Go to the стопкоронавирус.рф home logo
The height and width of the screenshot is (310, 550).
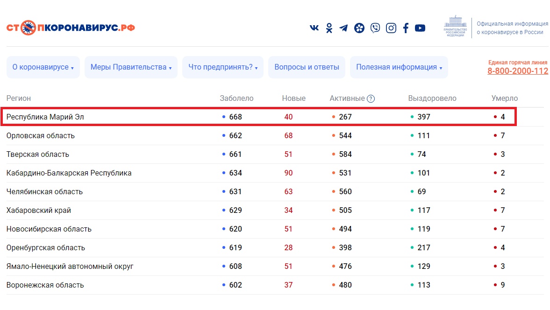click(x=71, y=28)
